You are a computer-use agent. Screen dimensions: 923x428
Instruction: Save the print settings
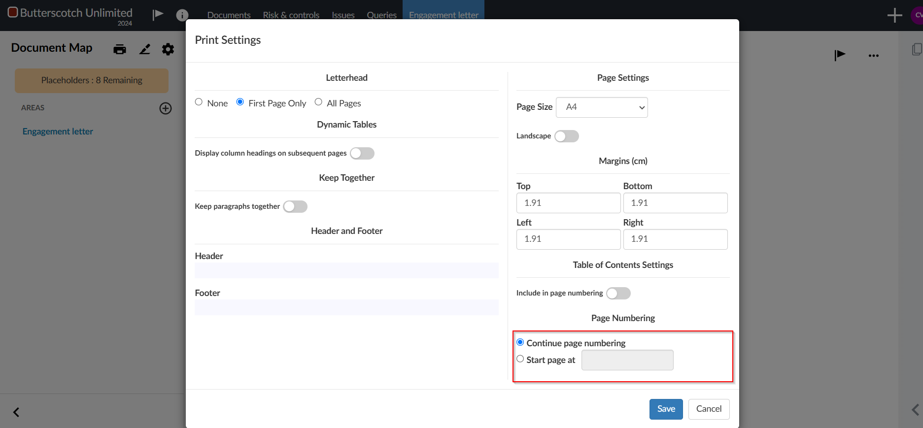pyautogui.click(x=666, y=409)
